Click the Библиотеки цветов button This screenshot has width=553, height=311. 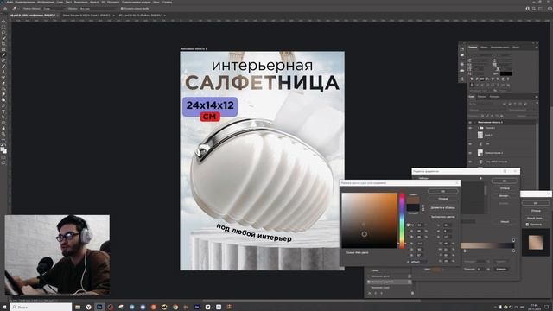[x=443, y=217]
